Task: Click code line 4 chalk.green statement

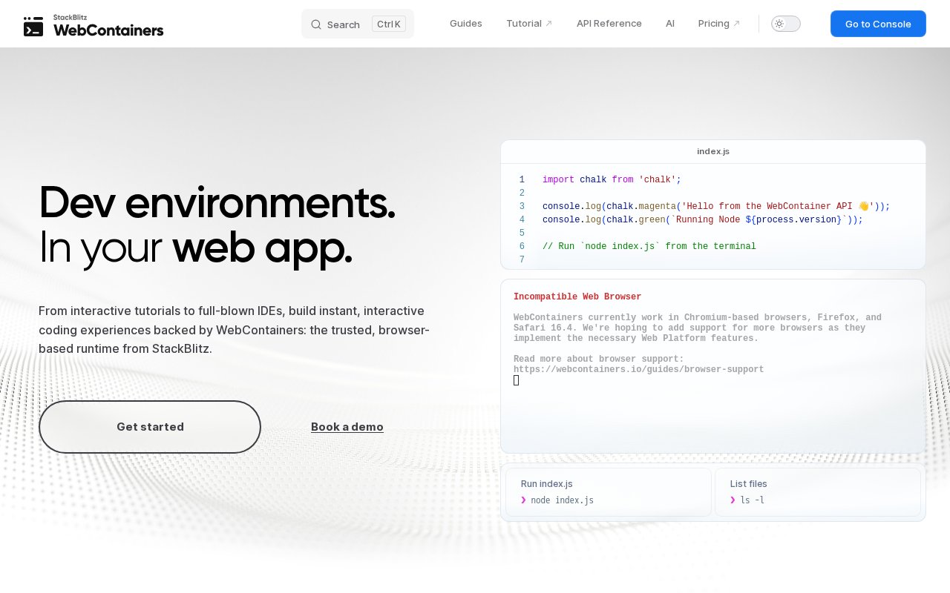Action: coord(703,220)
